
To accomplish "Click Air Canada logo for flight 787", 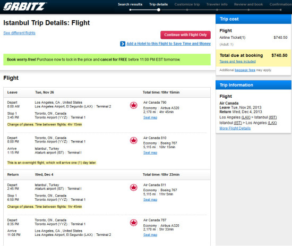I will pos(133,223).
